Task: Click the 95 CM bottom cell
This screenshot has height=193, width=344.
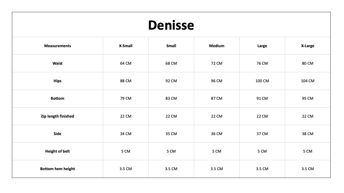Action: [x=307, y=98]
